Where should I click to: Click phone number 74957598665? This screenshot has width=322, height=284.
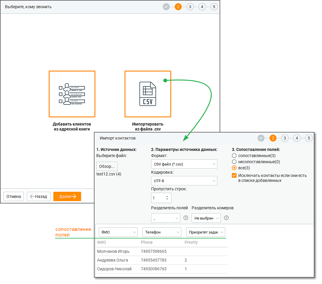pyautogui.click(x=154, y=251)
